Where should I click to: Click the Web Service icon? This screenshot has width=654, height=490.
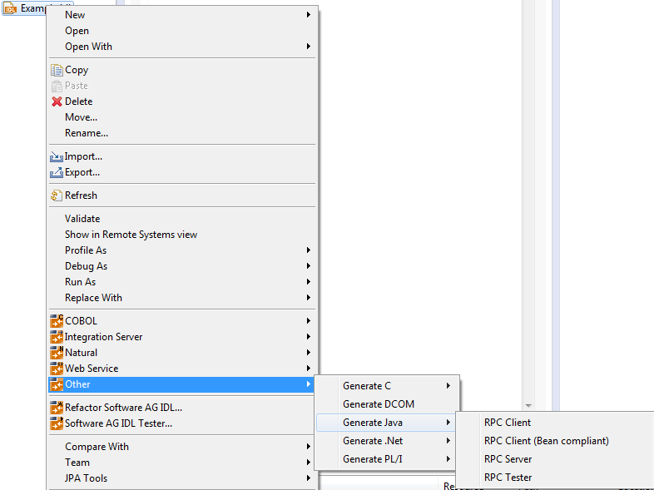(57, 369)
